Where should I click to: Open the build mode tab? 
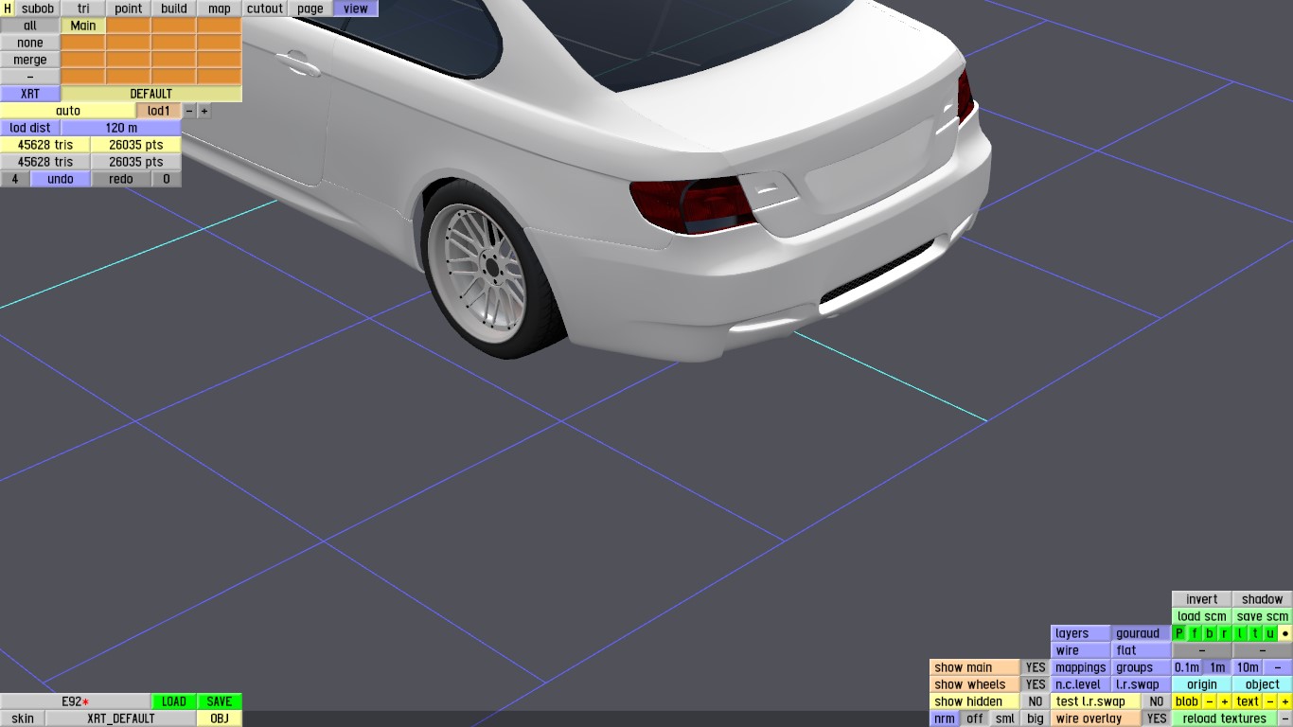tap(174, 9)
